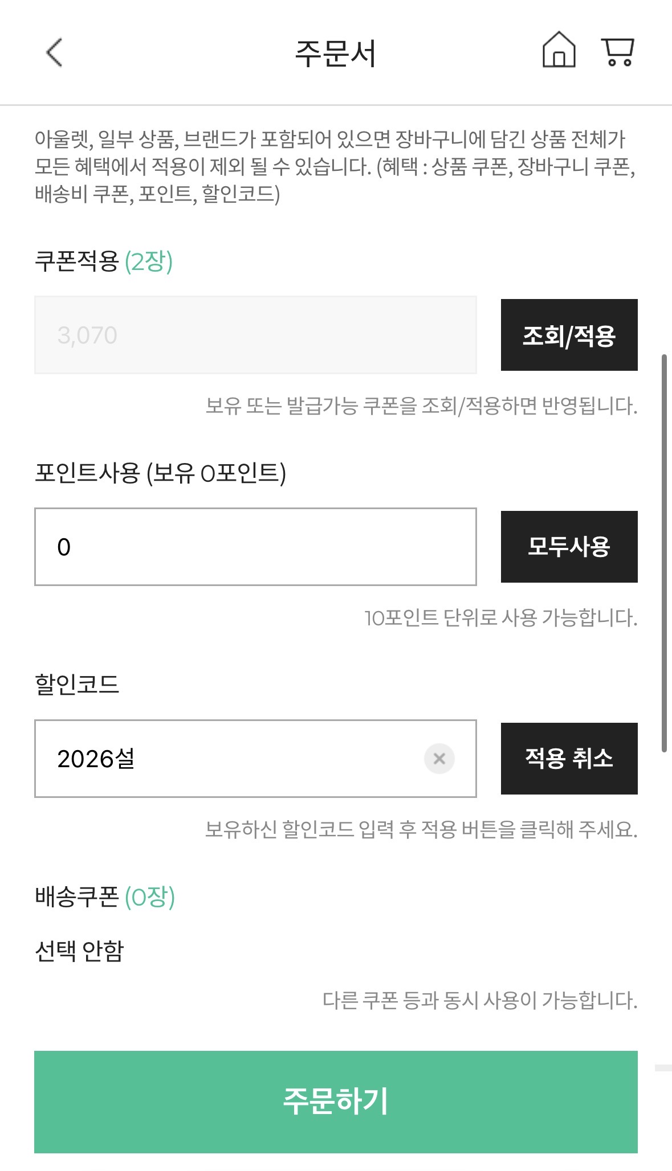Click into the 할인코드 text field
The image size is (672, 1171).
[228, 759]
